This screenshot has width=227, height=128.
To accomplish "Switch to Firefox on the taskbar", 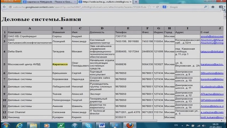I will pyautogui.click(x=130, y=125).
